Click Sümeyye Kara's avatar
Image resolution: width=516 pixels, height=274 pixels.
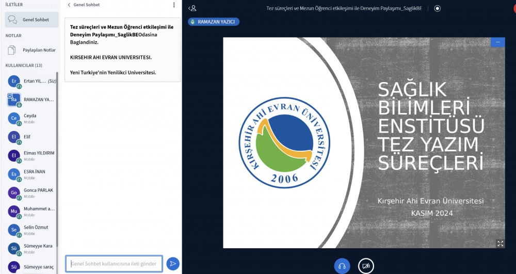pos(14,248)
